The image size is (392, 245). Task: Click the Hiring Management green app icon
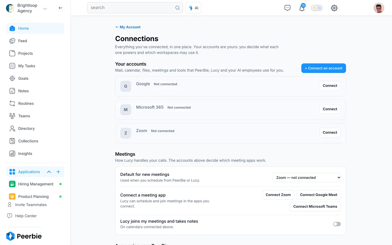click(x=12, y=184)
